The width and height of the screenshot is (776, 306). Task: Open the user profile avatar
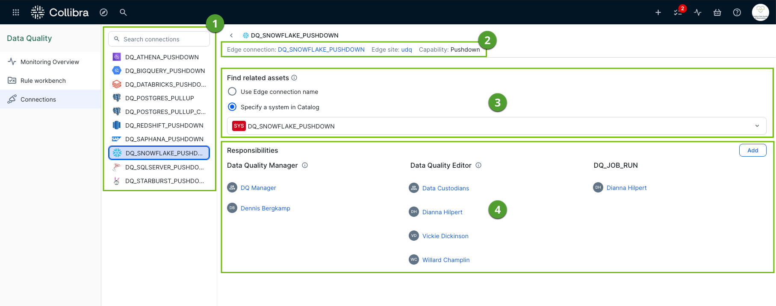[x=761, y=12]
